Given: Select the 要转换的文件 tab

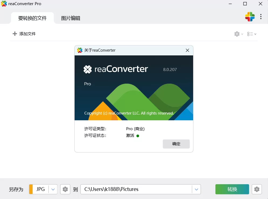Looking at the screenshot, I should click(x=32, y=18).
